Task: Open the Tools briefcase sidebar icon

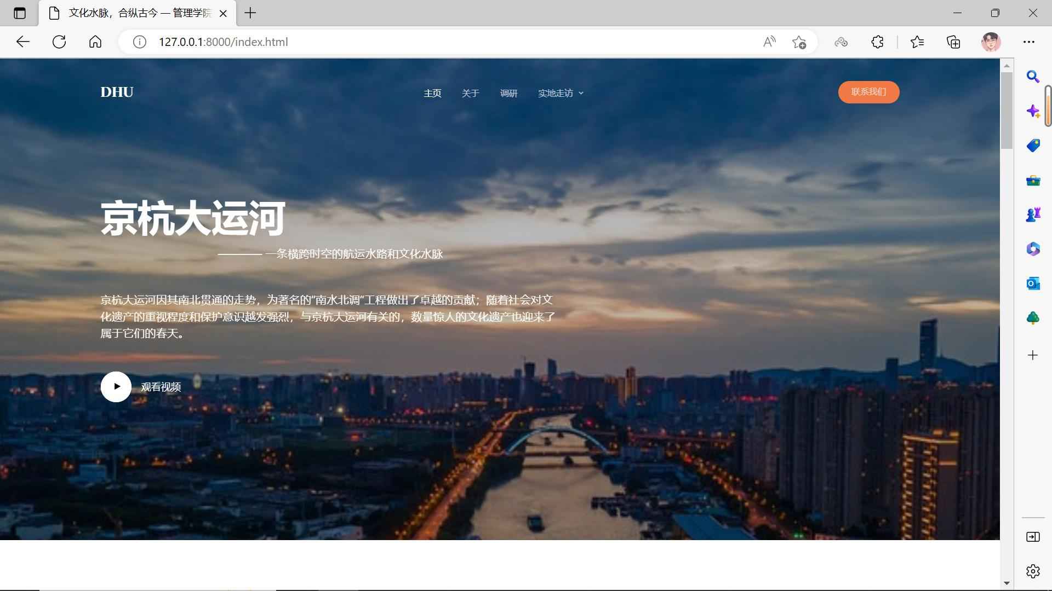Action: click(1033, 180)
